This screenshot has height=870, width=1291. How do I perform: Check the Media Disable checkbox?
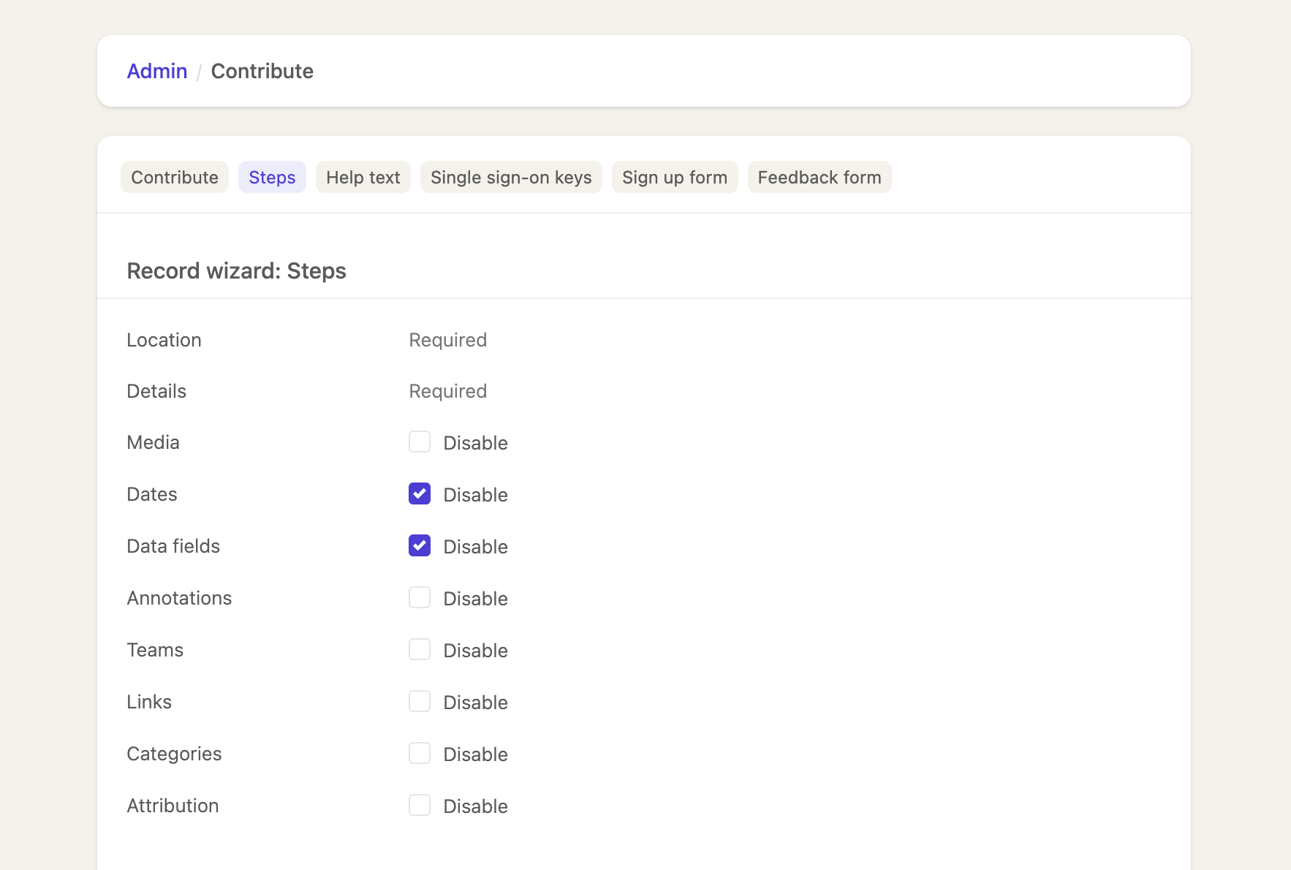point(420,442)
